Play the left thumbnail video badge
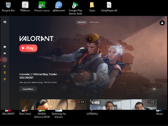Viewport: 168px width, 126px height. point(81,102)
